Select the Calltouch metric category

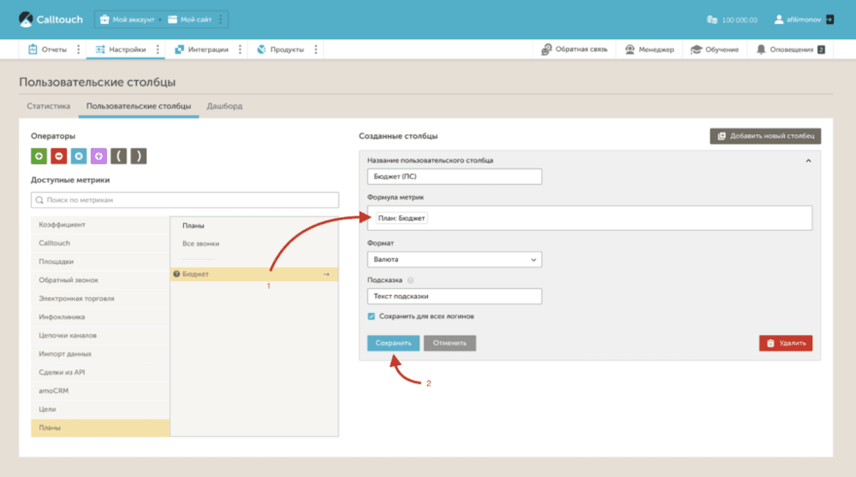pos(100,243)
